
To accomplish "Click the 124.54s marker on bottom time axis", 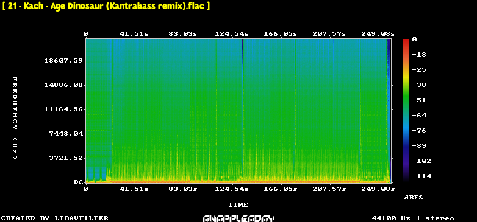I will (x=232, y=189).
